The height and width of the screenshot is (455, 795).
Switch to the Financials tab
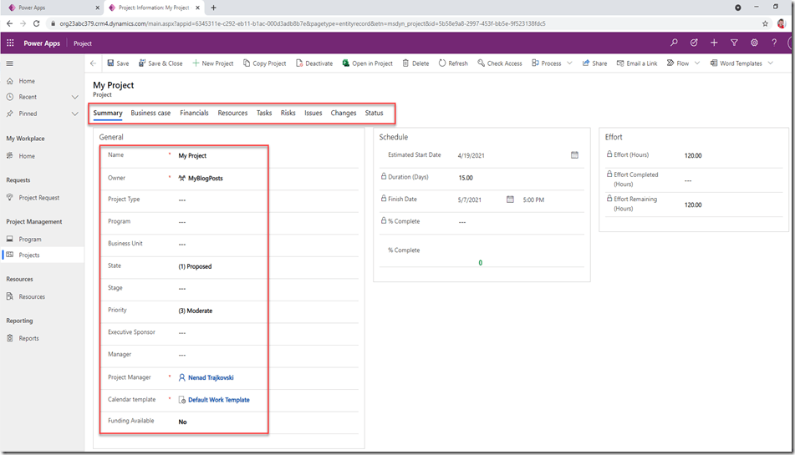click(194, 114)
